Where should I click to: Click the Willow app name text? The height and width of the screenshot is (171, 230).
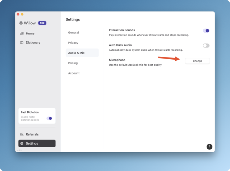click(30, 23)
